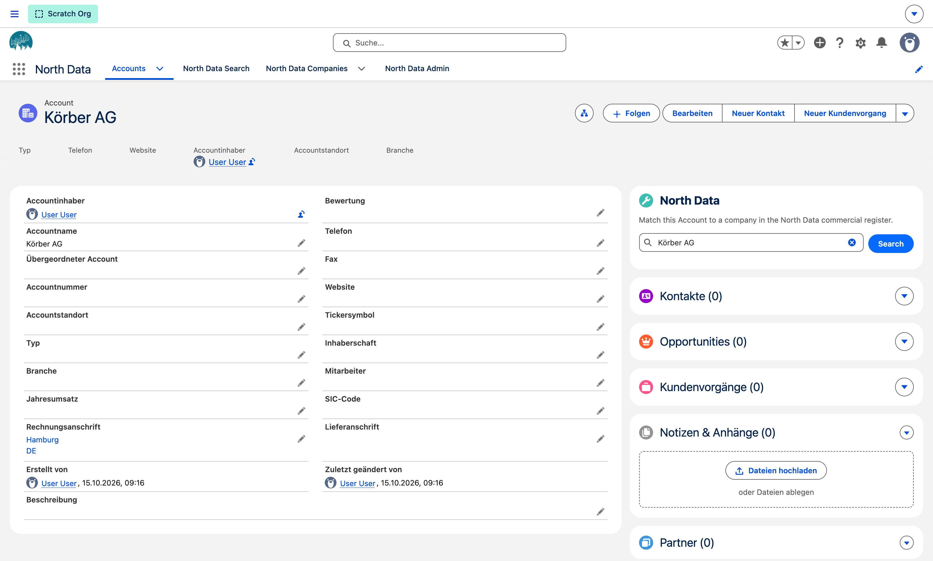Click the blue Search button
Screen dimensions: 933x561
click(890, 244)
